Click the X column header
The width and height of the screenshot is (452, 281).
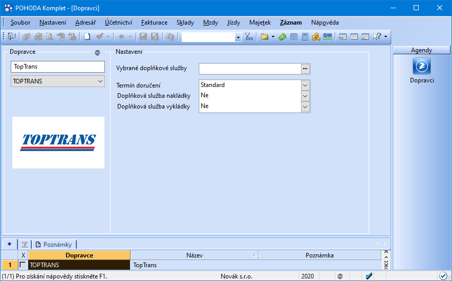(24, 255)
